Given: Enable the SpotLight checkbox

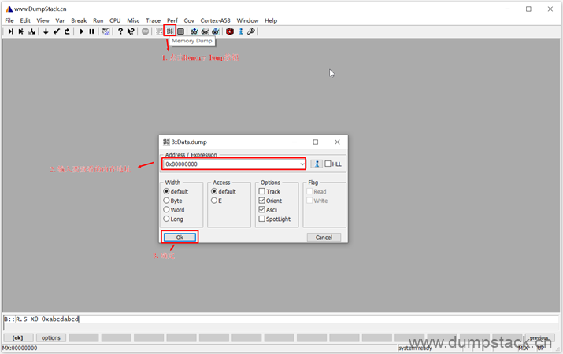Looking at the screenshot, I should click(x=262, y=219).
